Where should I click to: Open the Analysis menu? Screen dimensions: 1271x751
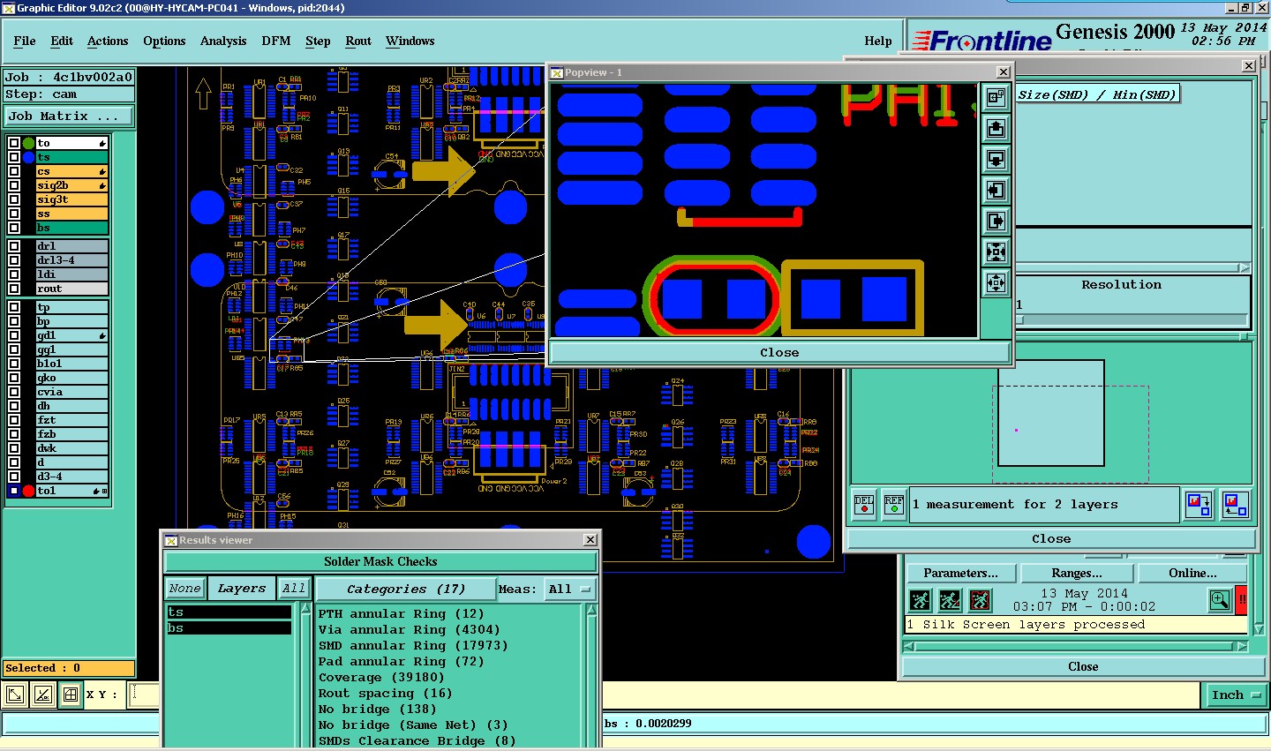tap(223, 41)
